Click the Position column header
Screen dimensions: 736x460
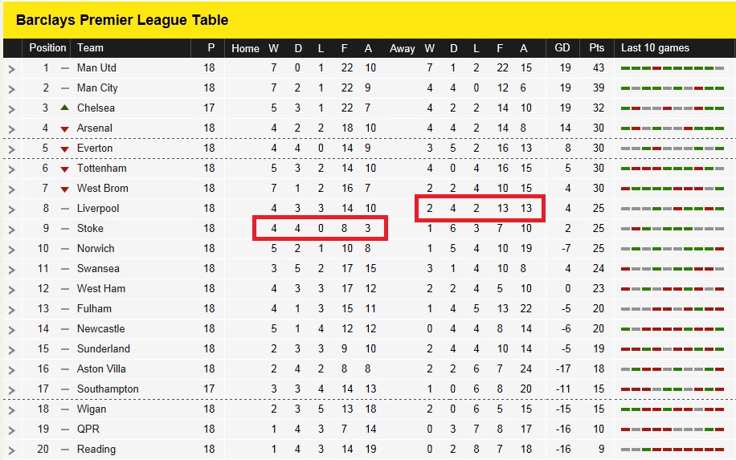(x=47, y=48)
